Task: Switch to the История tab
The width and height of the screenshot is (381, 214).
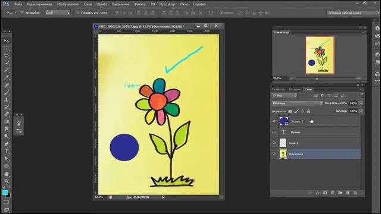Action: 295,89
